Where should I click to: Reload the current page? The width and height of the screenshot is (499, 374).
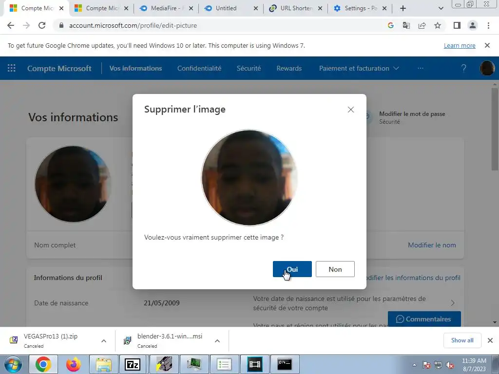(42, 25)
